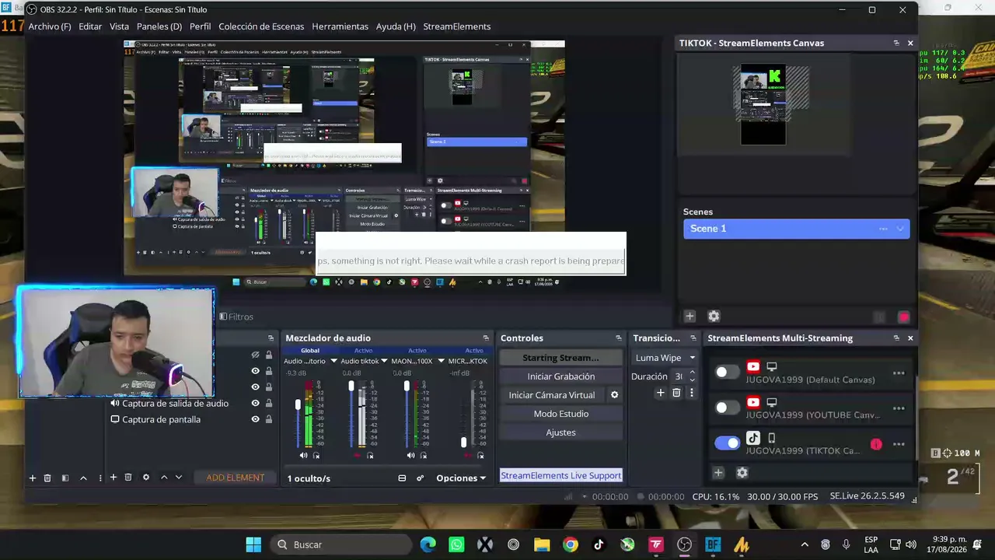Lock the Captura de pantalla source
The image size is (995, 560).
coord(269,419)
